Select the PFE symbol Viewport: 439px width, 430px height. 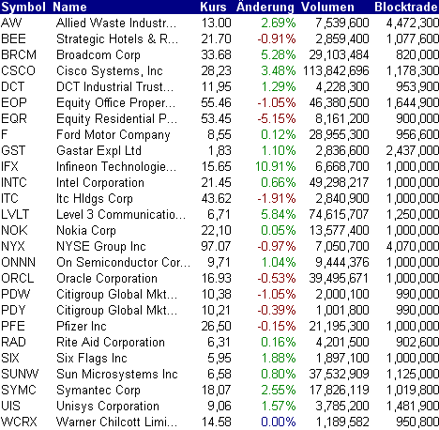(x=13, y=326)
